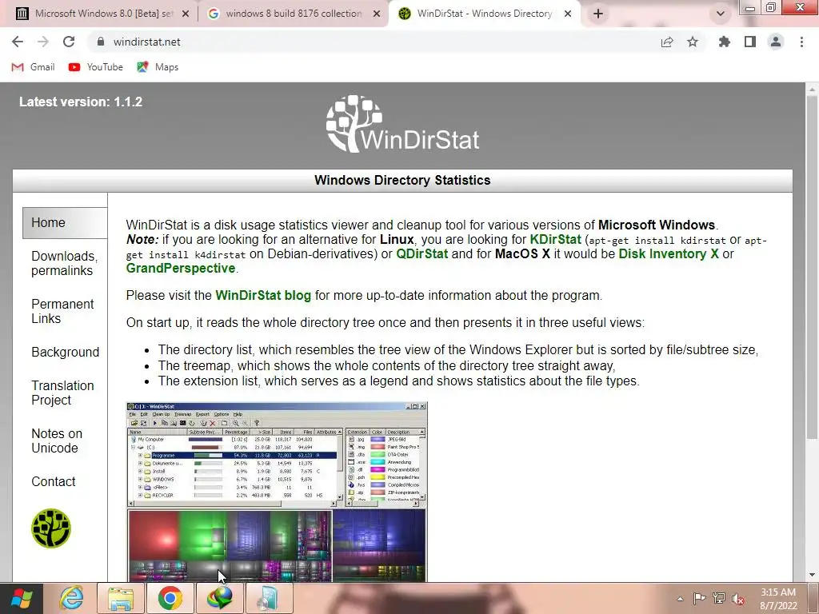Follow the KDirStat link
Screen dimensions: 819x614
[555, 240]
